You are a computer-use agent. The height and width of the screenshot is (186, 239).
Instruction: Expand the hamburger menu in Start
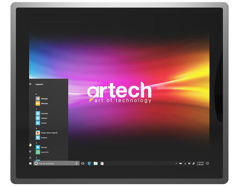30,84
